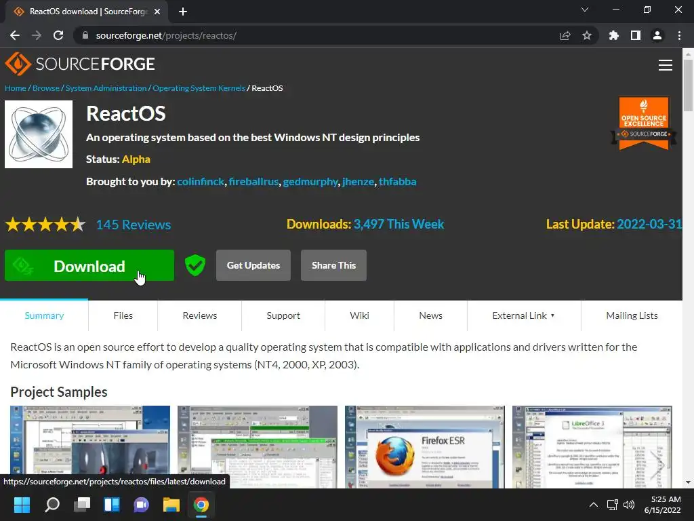The height and width of the screenshot is (521, 694).
Task: Switch to the Wiki tab
Action: tap(359, 315)
